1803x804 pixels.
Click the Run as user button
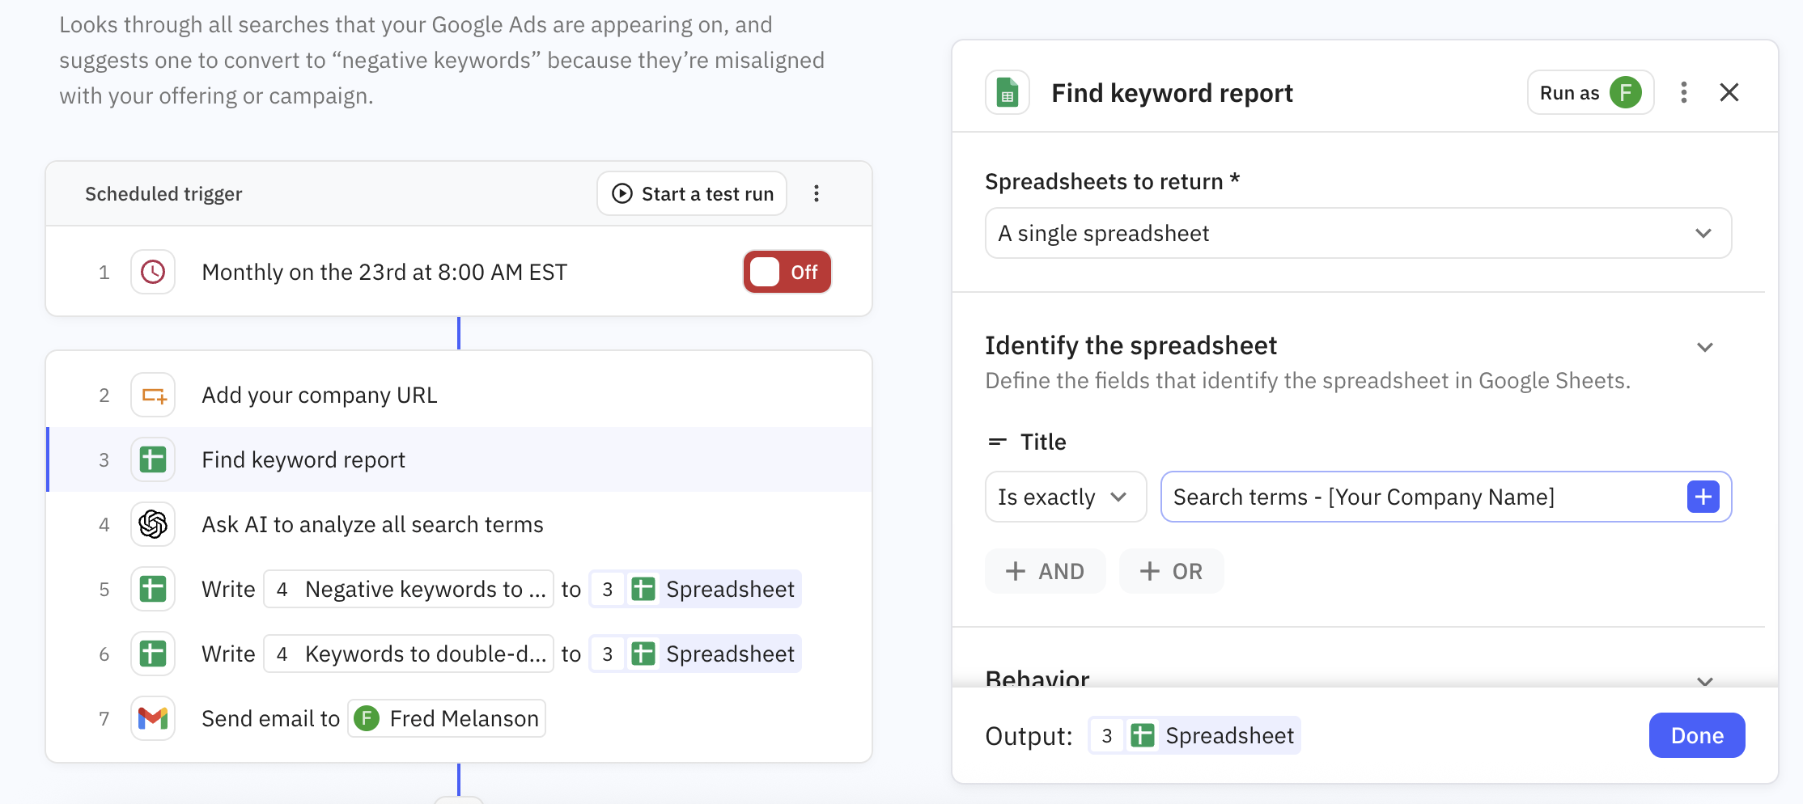(x=1589, y=93)
